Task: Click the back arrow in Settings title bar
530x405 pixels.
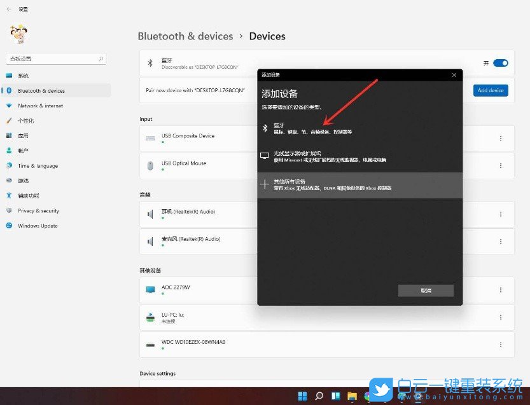Action: coord(9,10)
